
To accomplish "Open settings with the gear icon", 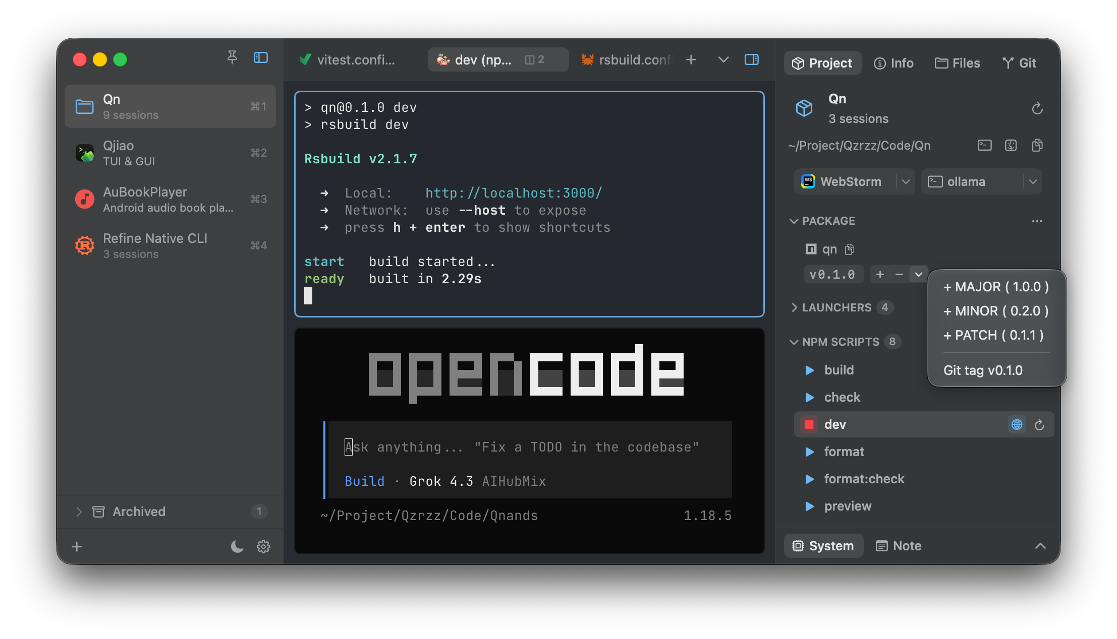I will click(263, 546).
